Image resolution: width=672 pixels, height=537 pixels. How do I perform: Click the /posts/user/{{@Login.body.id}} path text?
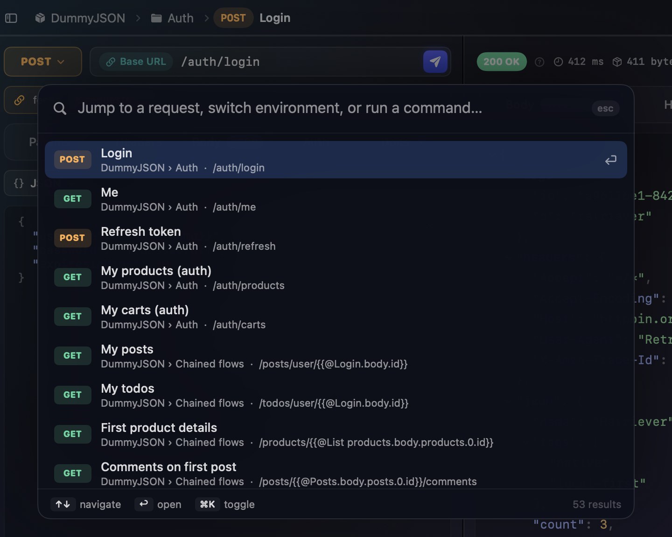click(333, 364)
